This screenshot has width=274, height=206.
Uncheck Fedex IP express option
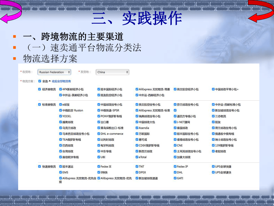[x=175, y=166]
